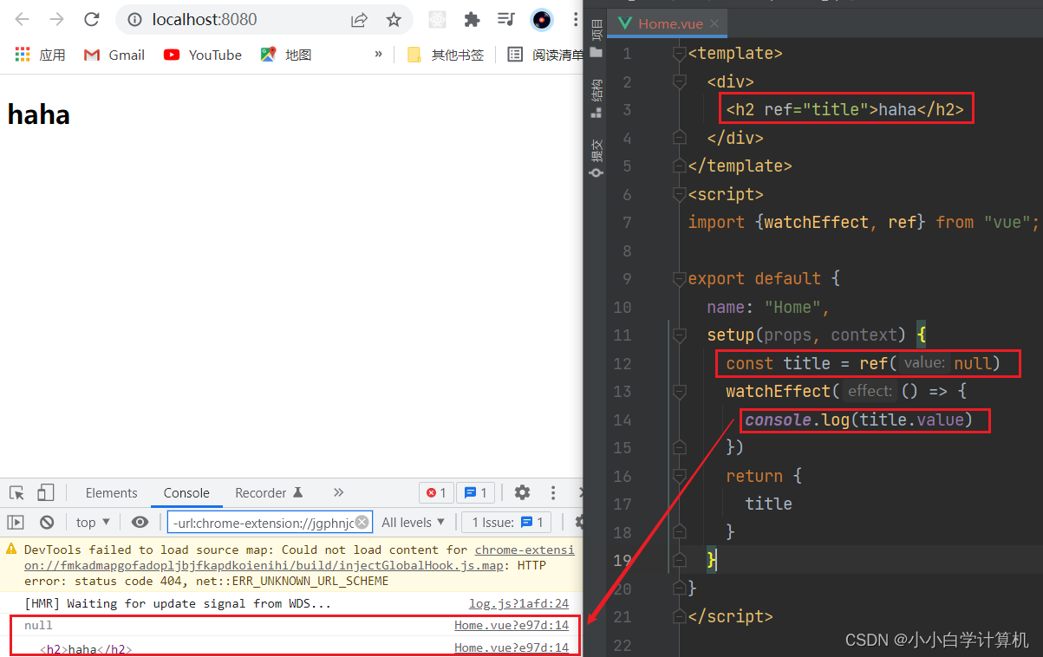This screenshot has height=657, width=1043.
Task: Switch to the Console tab in DevTools
Action: tap(186, 492)
